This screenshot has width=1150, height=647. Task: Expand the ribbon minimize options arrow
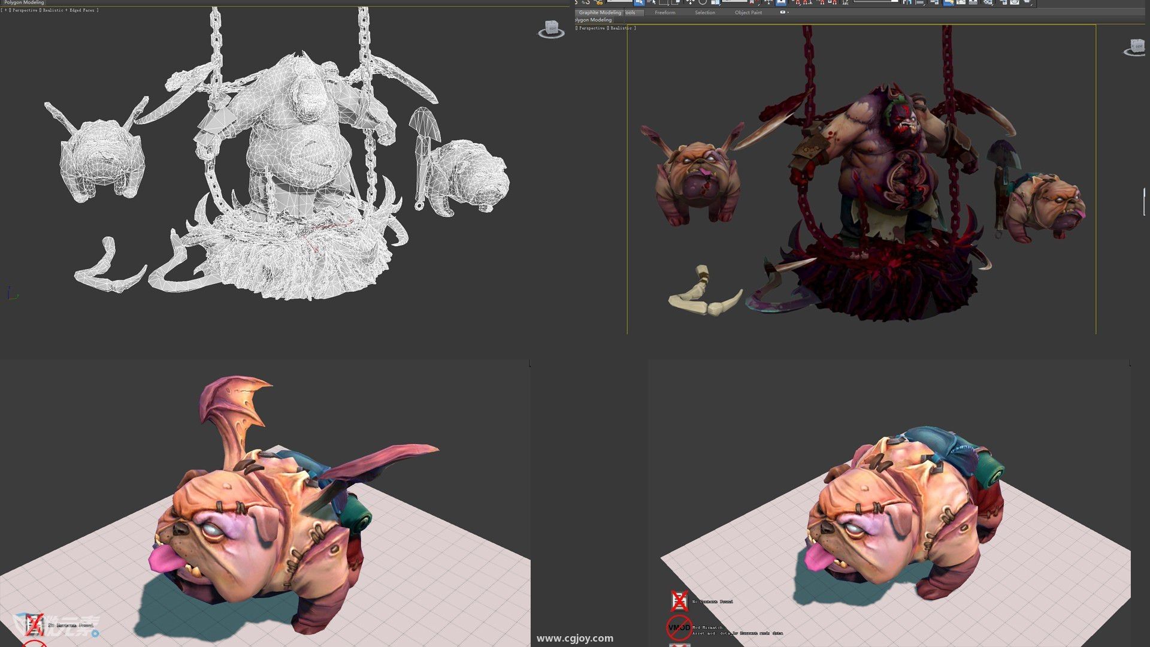[x=788, y=13]
